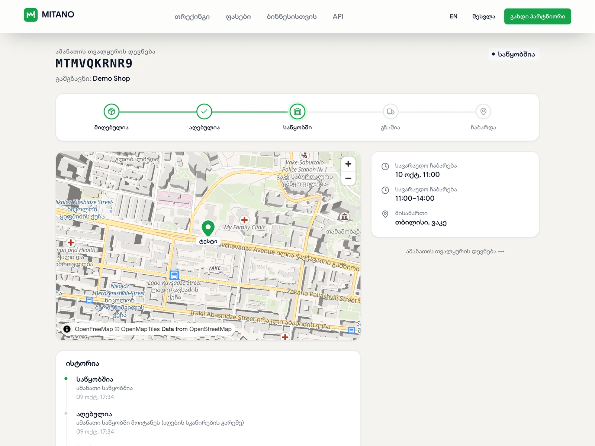Click the გახდი პარტნიორი button
Image resolution: width=595 pixels, height=446 pixels.
(537, 16)
